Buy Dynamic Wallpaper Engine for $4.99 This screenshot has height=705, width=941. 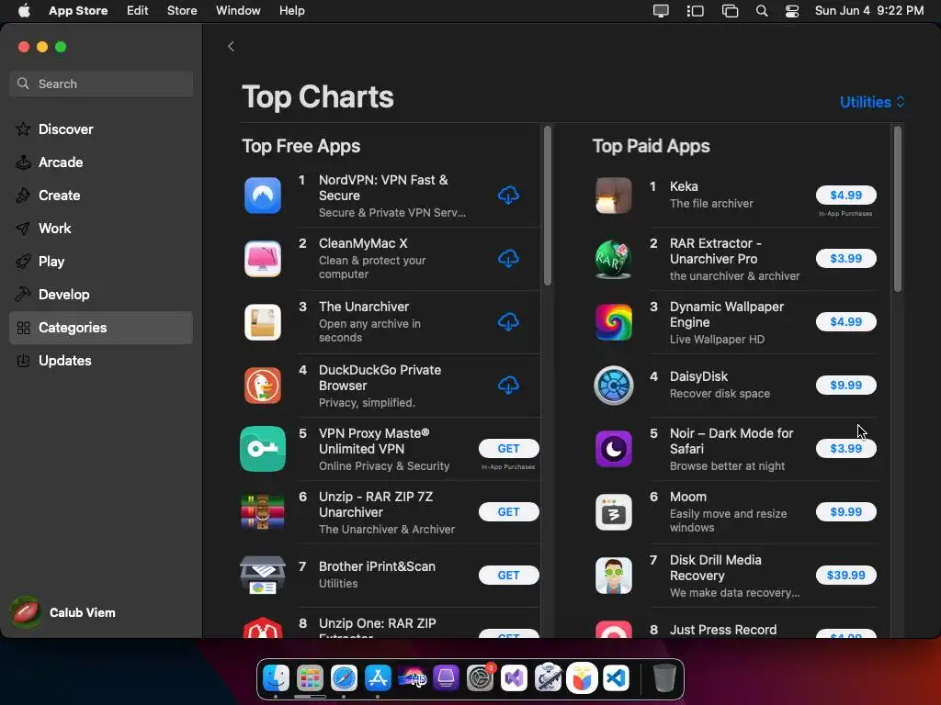[845, 322]
